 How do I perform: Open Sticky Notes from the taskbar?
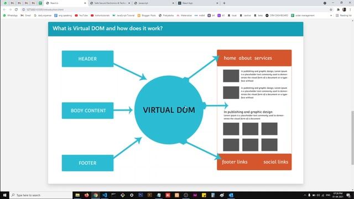click(204, 195)
